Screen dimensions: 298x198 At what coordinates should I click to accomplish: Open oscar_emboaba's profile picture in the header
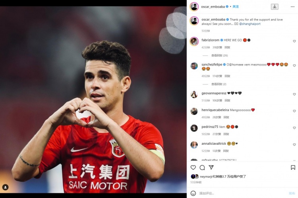(x=194, y=7)
